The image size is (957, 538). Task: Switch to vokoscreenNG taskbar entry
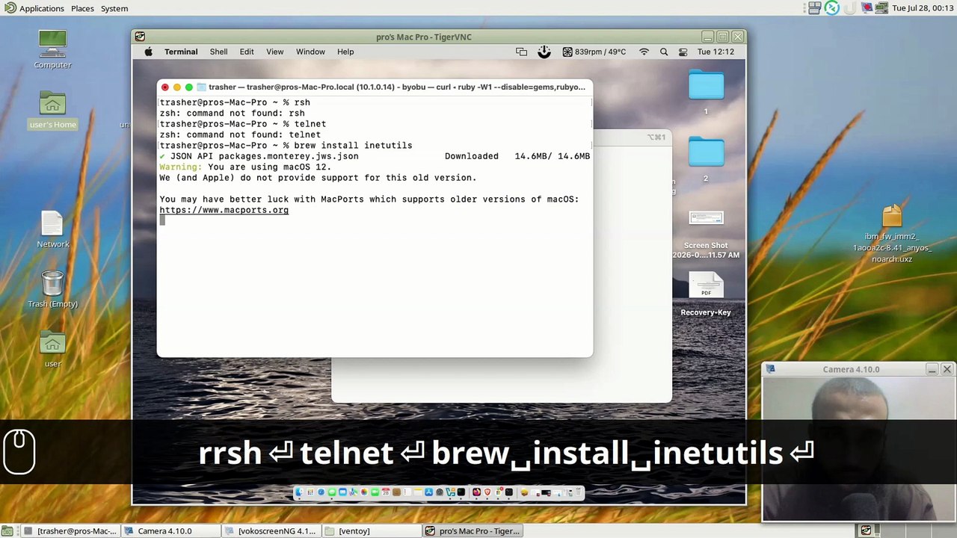click(x=271, y=531)
